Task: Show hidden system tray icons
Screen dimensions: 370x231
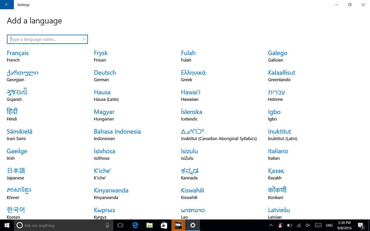Action: coord(270,225)
